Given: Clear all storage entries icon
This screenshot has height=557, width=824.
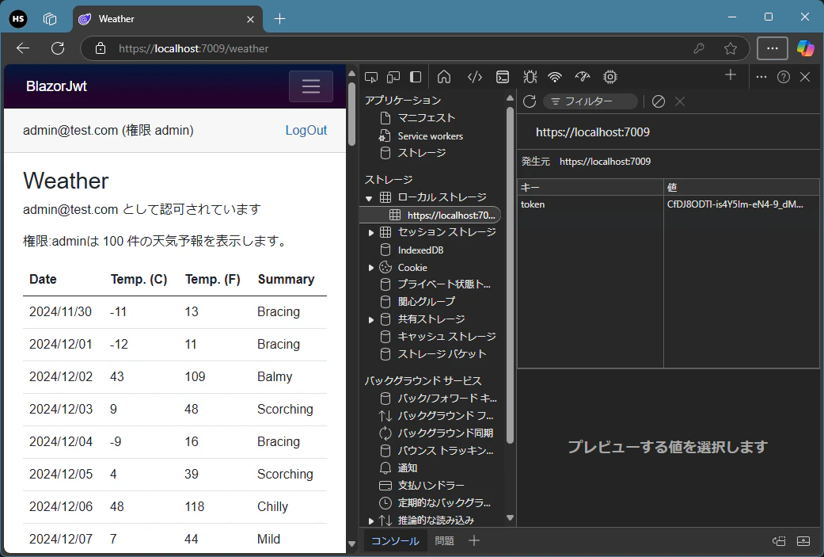Looking at the screenshot, I should click(659, 101).
